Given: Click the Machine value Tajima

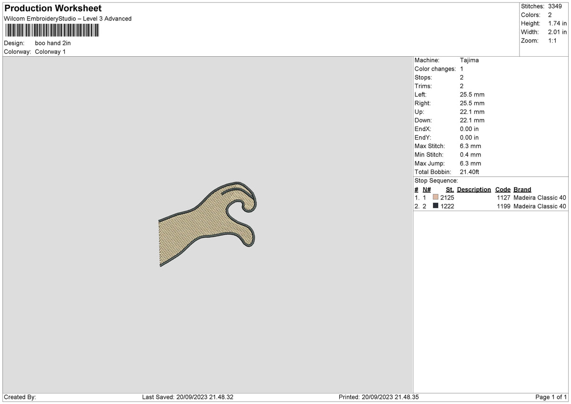Looking at the screenshot, I should [470, 61].
